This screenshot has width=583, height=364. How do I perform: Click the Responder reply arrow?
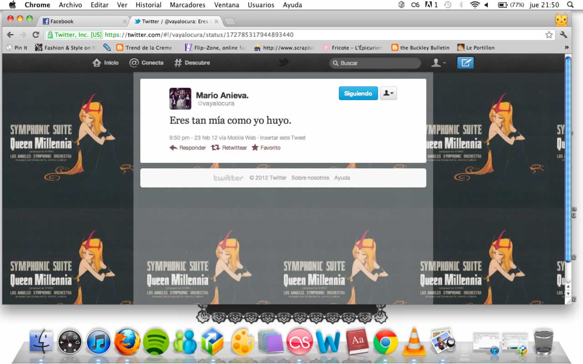[174, 147]
